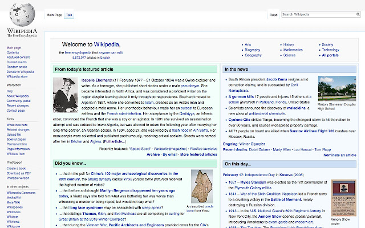Open the Society portal
Viewport: 365px width, 228px height.
click(327, 44)
